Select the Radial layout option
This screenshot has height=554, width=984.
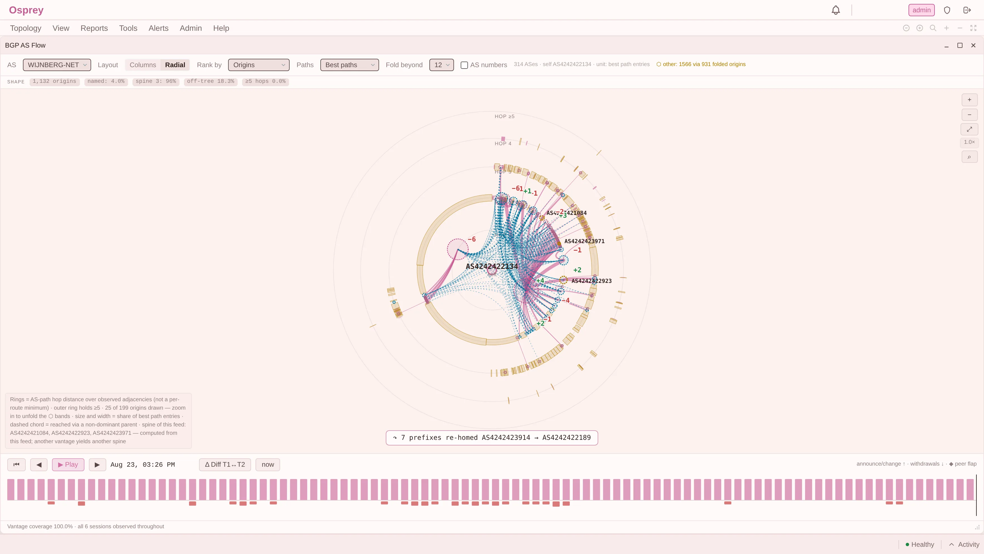(x=175, y=65)
